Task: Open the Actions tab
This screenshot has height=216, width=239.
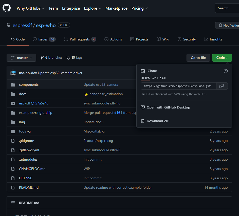Action: click(x=113, y=39)
